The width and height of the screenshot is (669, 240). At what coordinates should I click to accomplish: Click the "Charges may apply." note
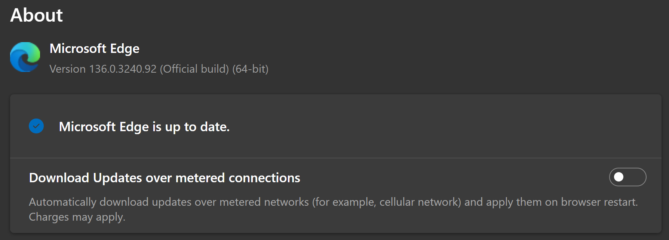[x=77, y=217]
